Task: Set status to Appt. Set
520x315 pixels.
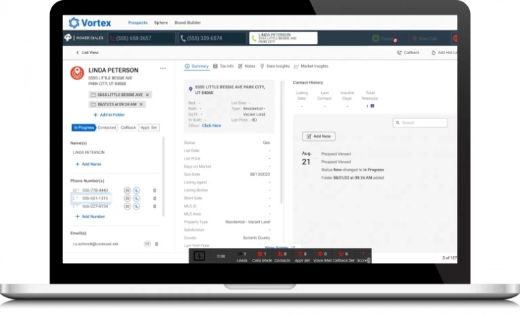Action: pyautogui.click(x=148, y=127)
